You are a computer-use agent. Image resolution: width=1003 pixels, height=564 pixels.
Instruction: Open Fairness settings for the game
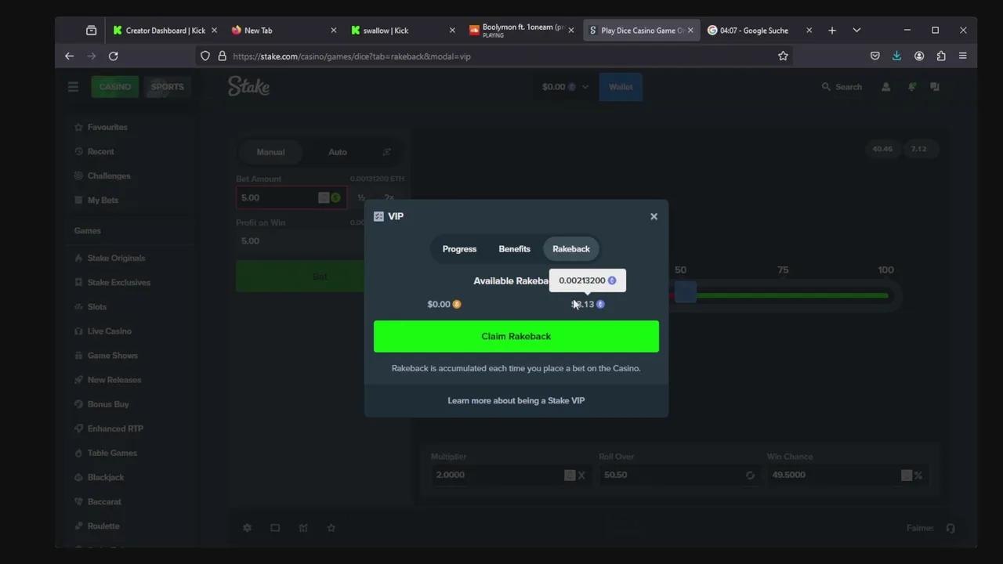point(920,528)
